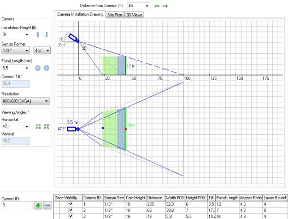Click distance cell 235 in table
The height and width of the screenshot is (219, 288).
(156, 204)
